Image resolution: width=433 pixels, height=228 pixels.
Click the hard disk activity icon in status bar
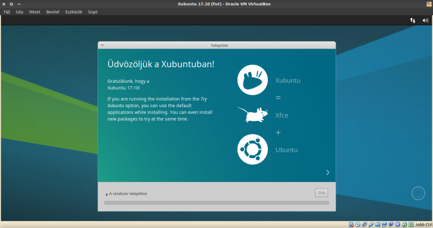coord(351,224)
